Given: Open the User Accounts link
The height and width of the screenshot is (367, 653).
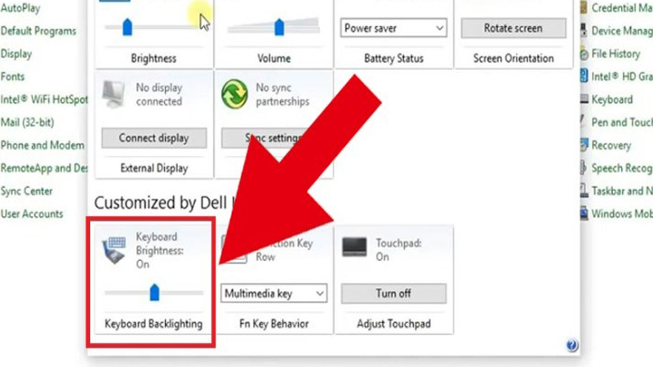Looking at the screenshot, I should 32,214.
